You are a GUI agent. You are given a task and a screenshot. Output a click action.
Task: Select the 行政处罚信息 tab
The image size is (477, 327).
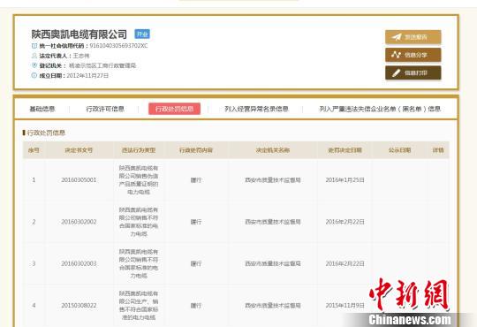click(x=174, y=109)
